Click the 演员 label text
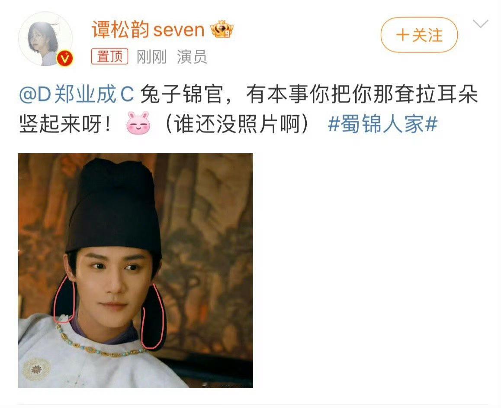Viewport: 501px width, 408px height. 192,57
